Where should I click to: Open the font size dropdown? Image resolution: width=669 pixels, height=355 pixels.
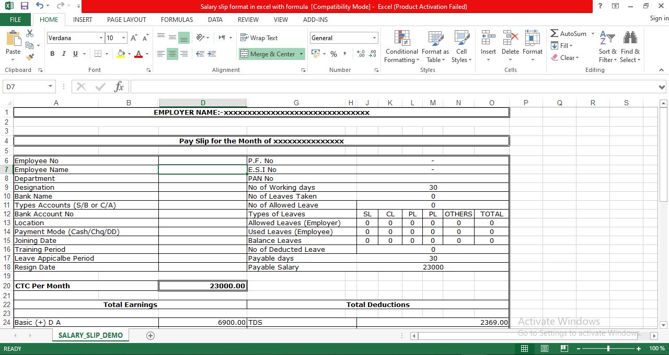122,38
